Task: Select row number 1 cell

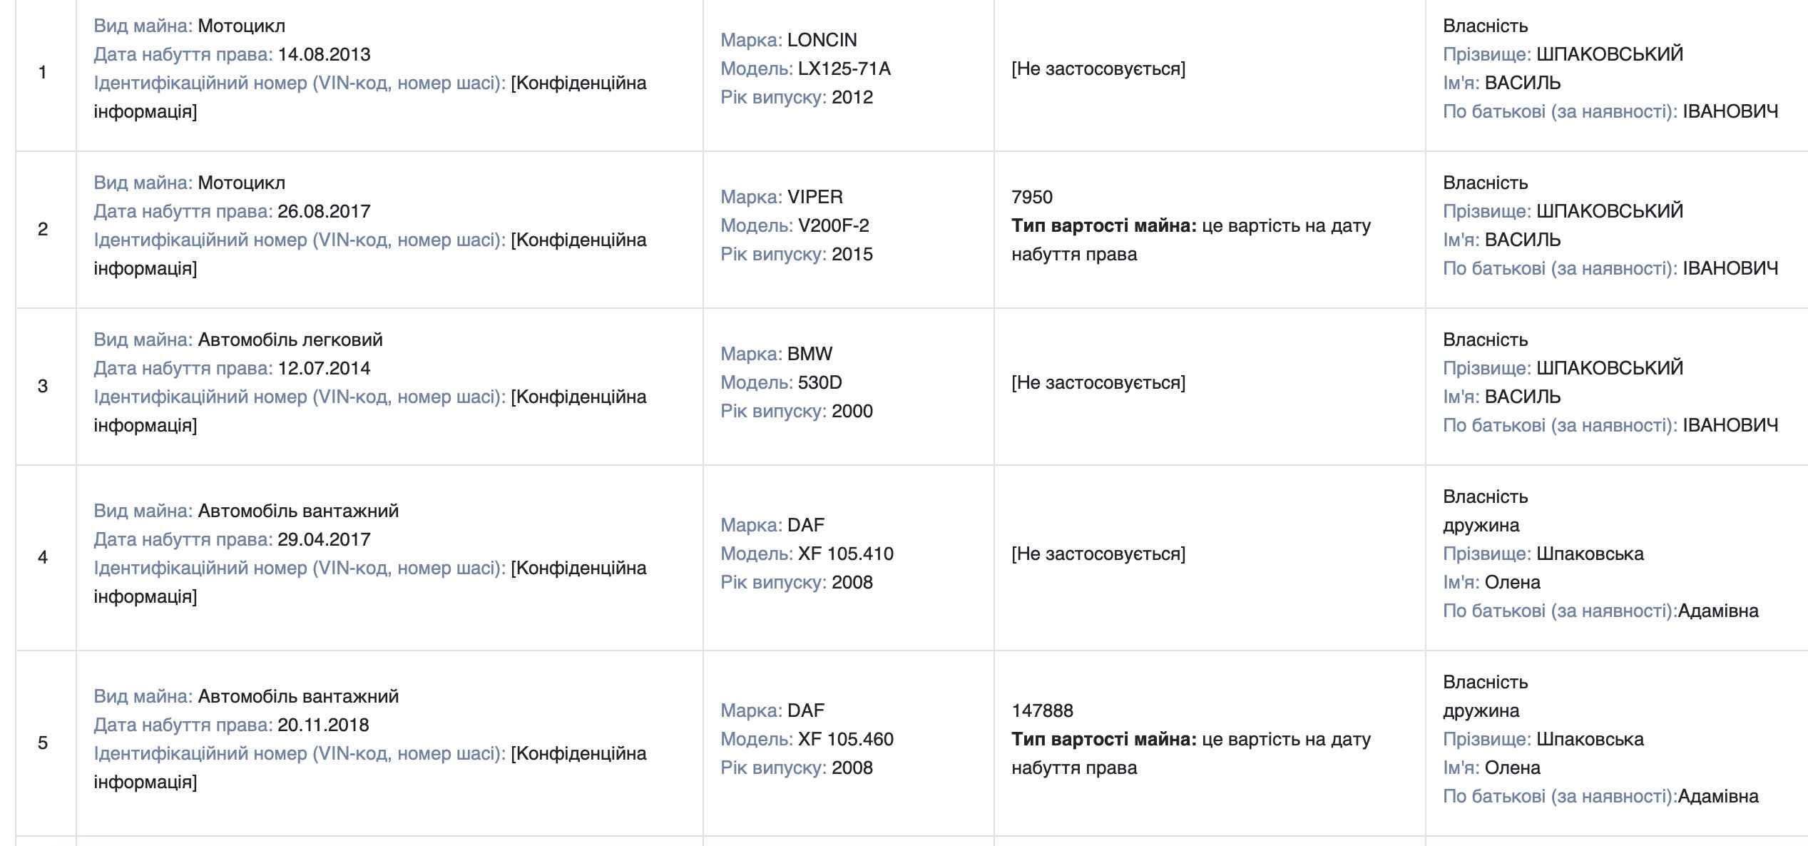Action: pyautogui.click(x=46, y=73)
